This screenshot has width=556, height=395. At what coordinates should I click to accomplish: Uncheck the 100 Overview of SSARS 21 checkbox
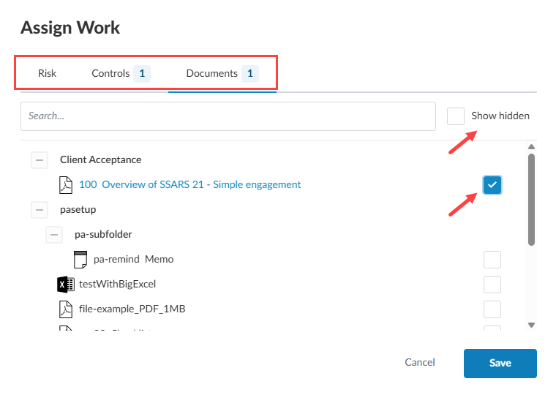pyautogui.click(x=492, y=185)
